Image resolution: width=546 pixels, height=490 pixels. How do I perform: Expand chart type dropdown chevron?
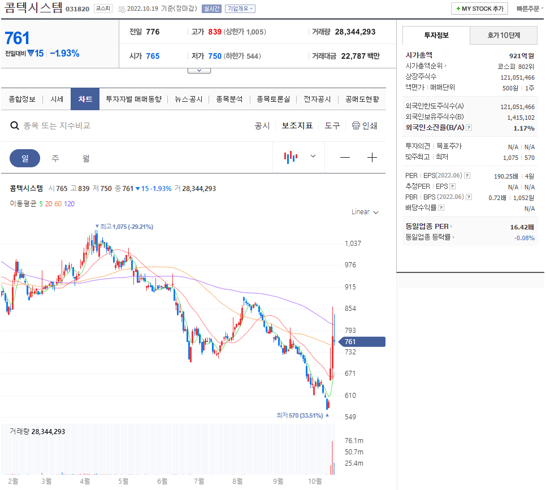313,156
